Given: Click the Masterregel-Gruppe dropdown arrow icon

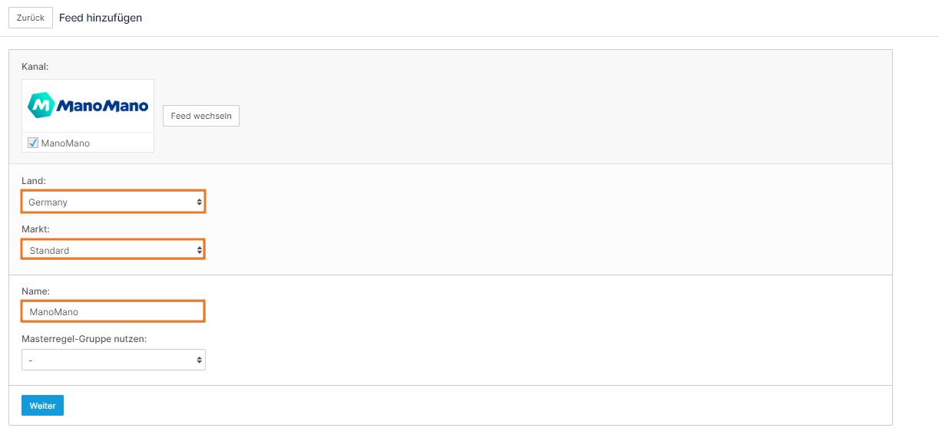Looking at the screenshot, I should point(199,360).
